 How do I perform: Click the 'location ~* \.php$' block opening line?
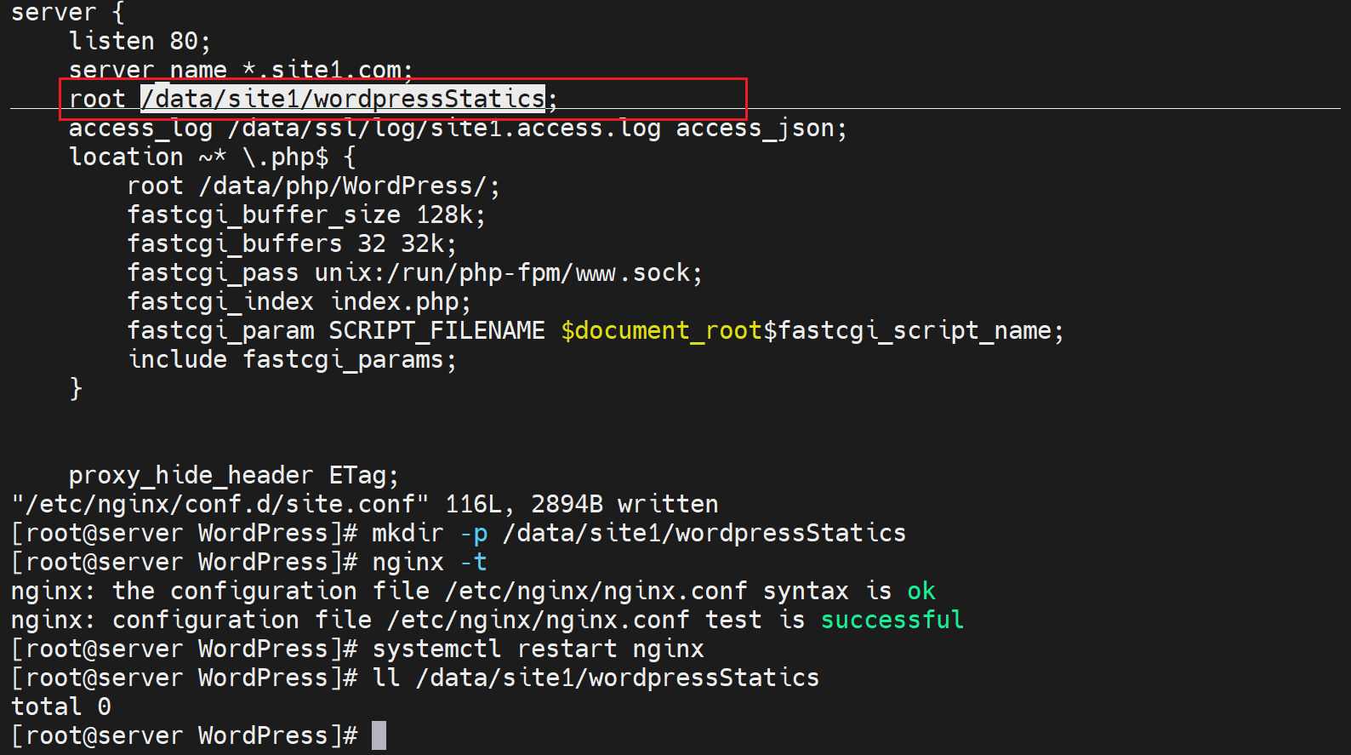[x=212, y=157]
